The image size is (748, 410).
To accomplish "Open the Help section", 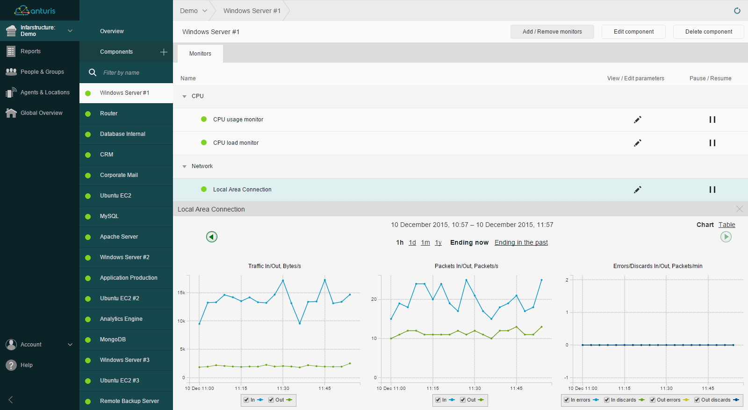I will (x=27, y=365).
